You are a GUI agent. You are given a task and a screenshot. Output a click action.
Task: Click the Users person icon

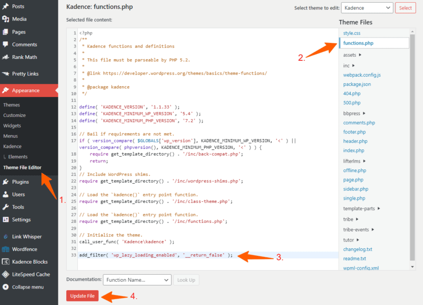[x=6, y=194]
